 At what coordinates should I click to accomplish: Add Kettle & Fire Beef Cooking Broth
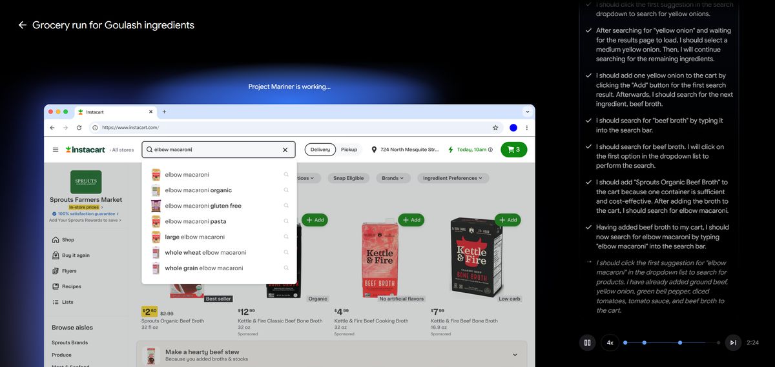tap(411, 220)
